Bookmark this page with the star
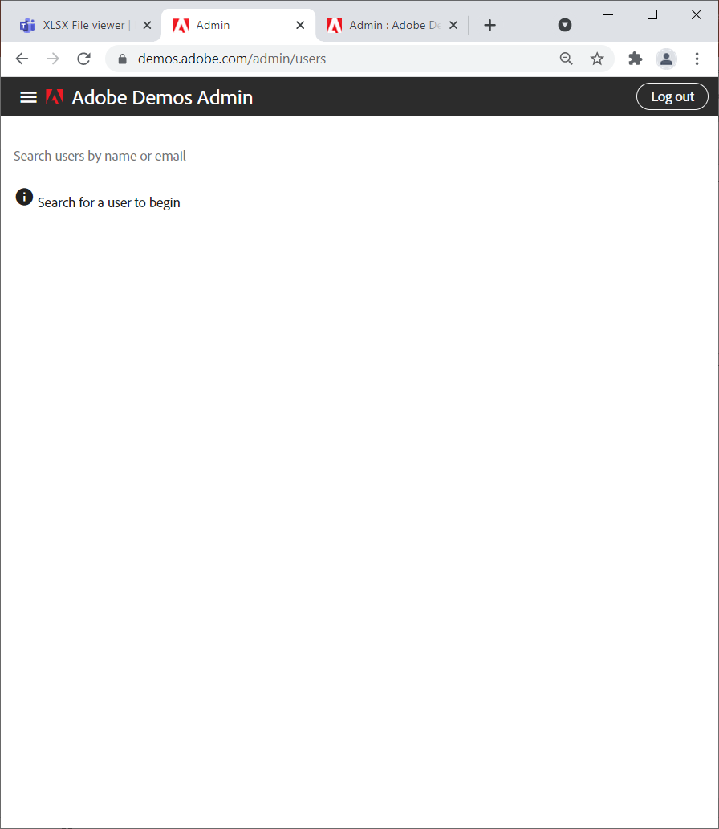 (597, 59)
